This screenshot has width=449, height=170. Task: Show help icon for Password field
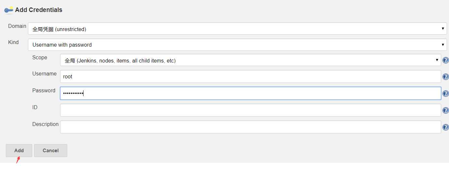tap(446, 94)
